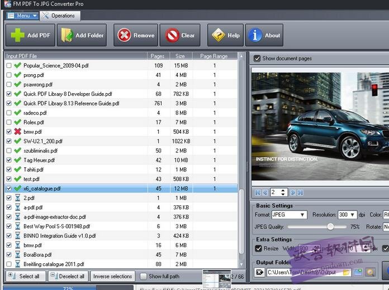Select BINNO Integration Guide v1.0.pdf row
The image size is (389, 290).
[121, 235]
